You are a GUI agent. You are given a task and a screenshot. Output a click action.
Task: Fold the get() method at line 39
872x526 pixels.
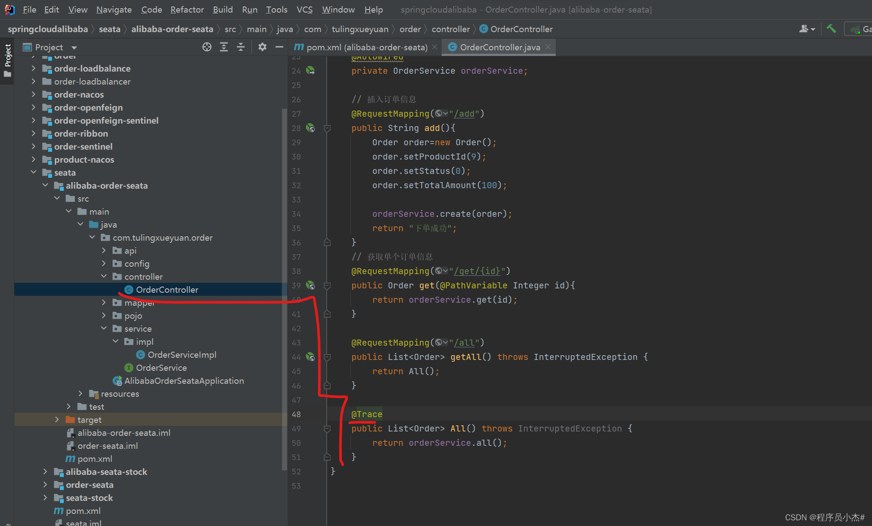(327, 285)
